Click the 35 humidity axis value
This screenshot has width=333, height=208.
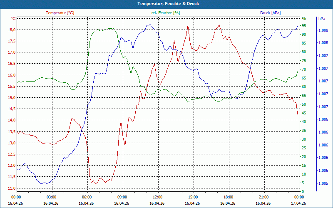[304, 131]
